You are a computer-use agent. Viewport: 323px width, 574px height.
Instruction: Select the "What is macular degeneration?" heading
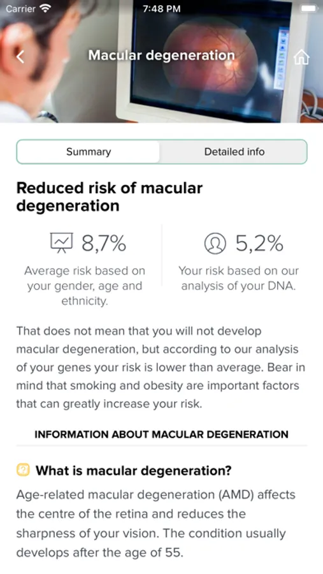[134, 470]
